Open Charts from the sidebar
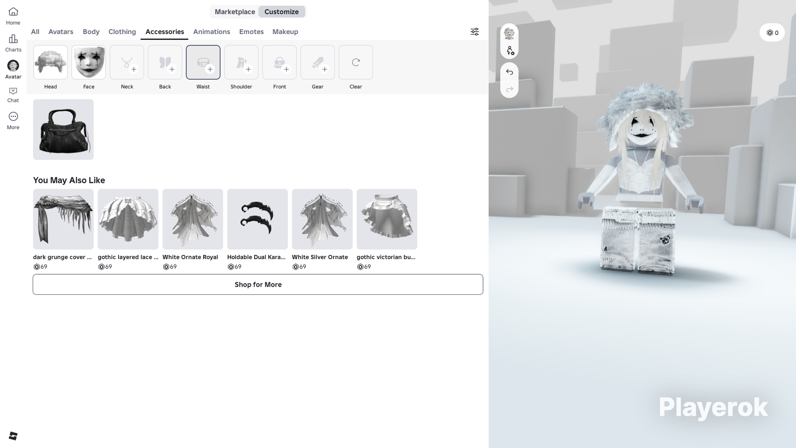Viewport: 796px width, 448px height. click(x=13, y=43)
